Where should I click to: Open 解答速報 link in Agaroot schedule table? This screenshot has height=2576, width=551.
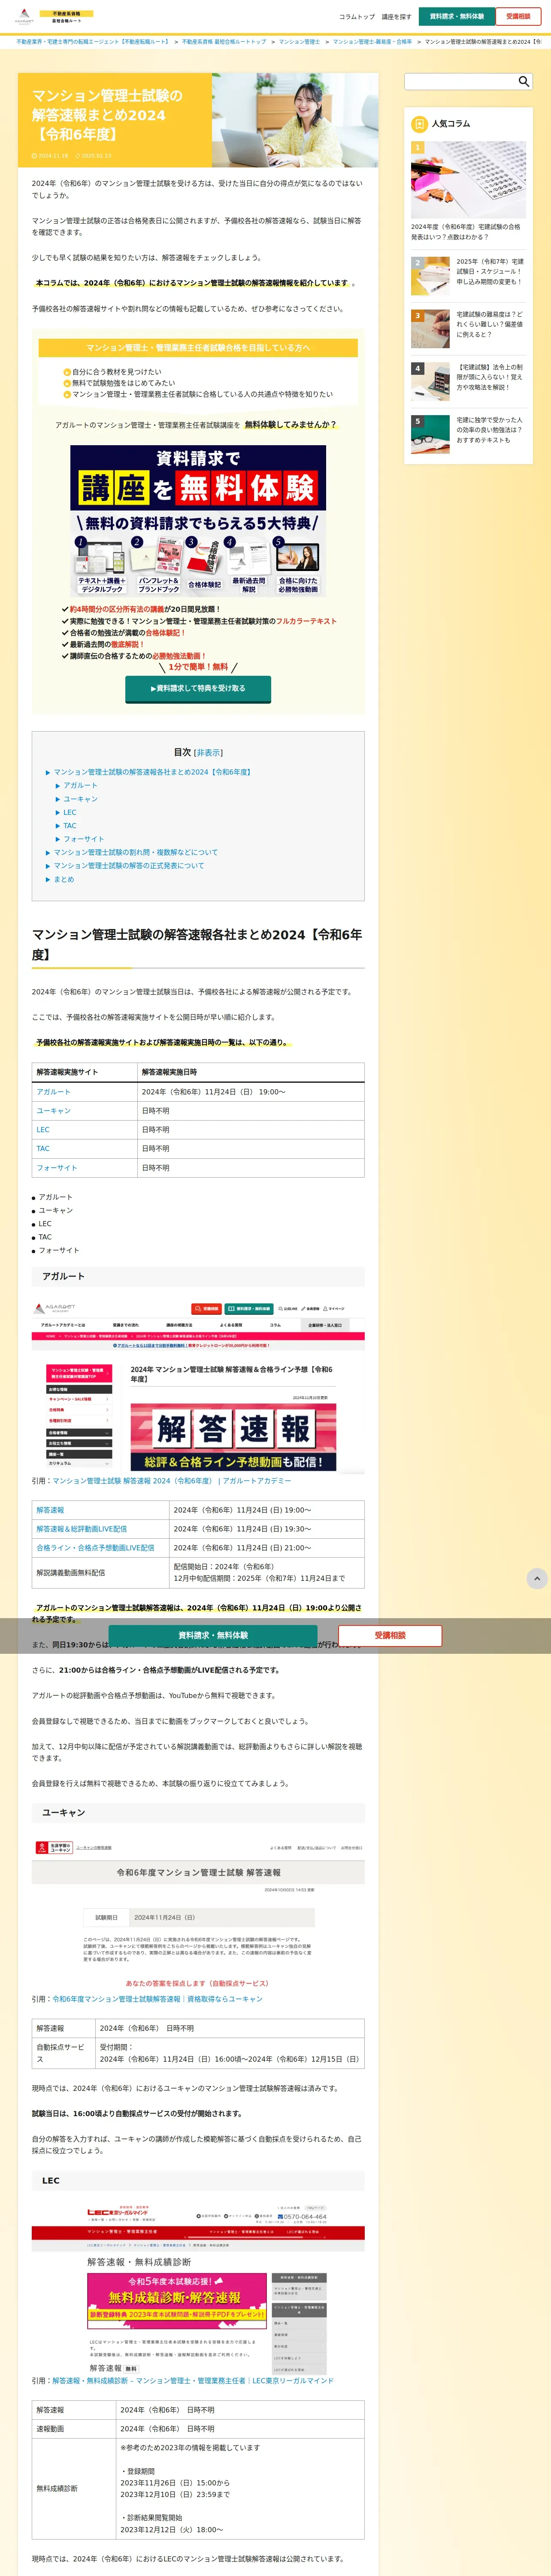point(50,1510)
